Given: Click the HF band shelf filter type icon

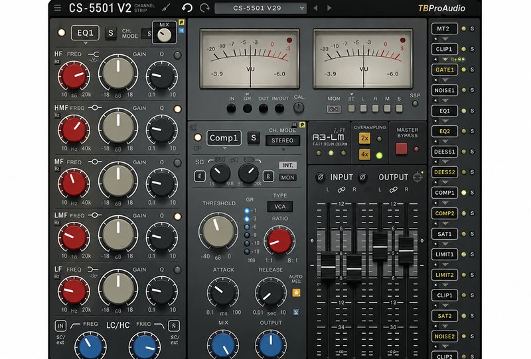Looking at the screenshot, I should coord(94,54).
